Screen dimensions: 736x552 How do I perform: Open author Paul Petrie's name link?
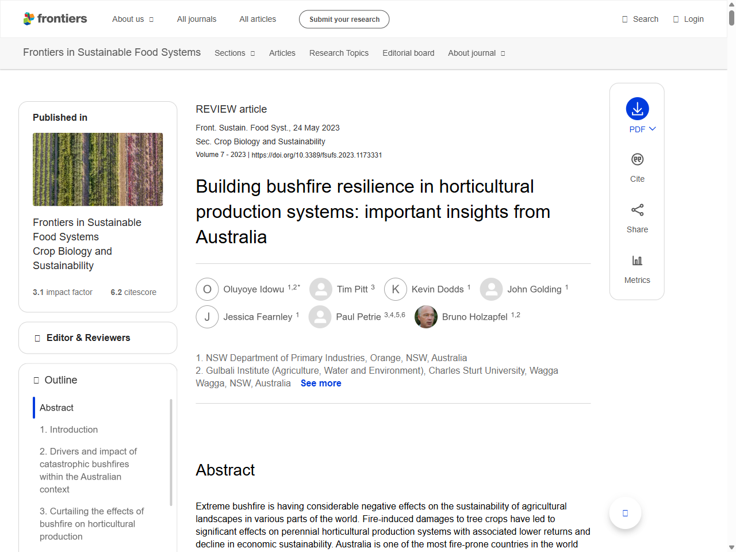click(x=358, y=317)
